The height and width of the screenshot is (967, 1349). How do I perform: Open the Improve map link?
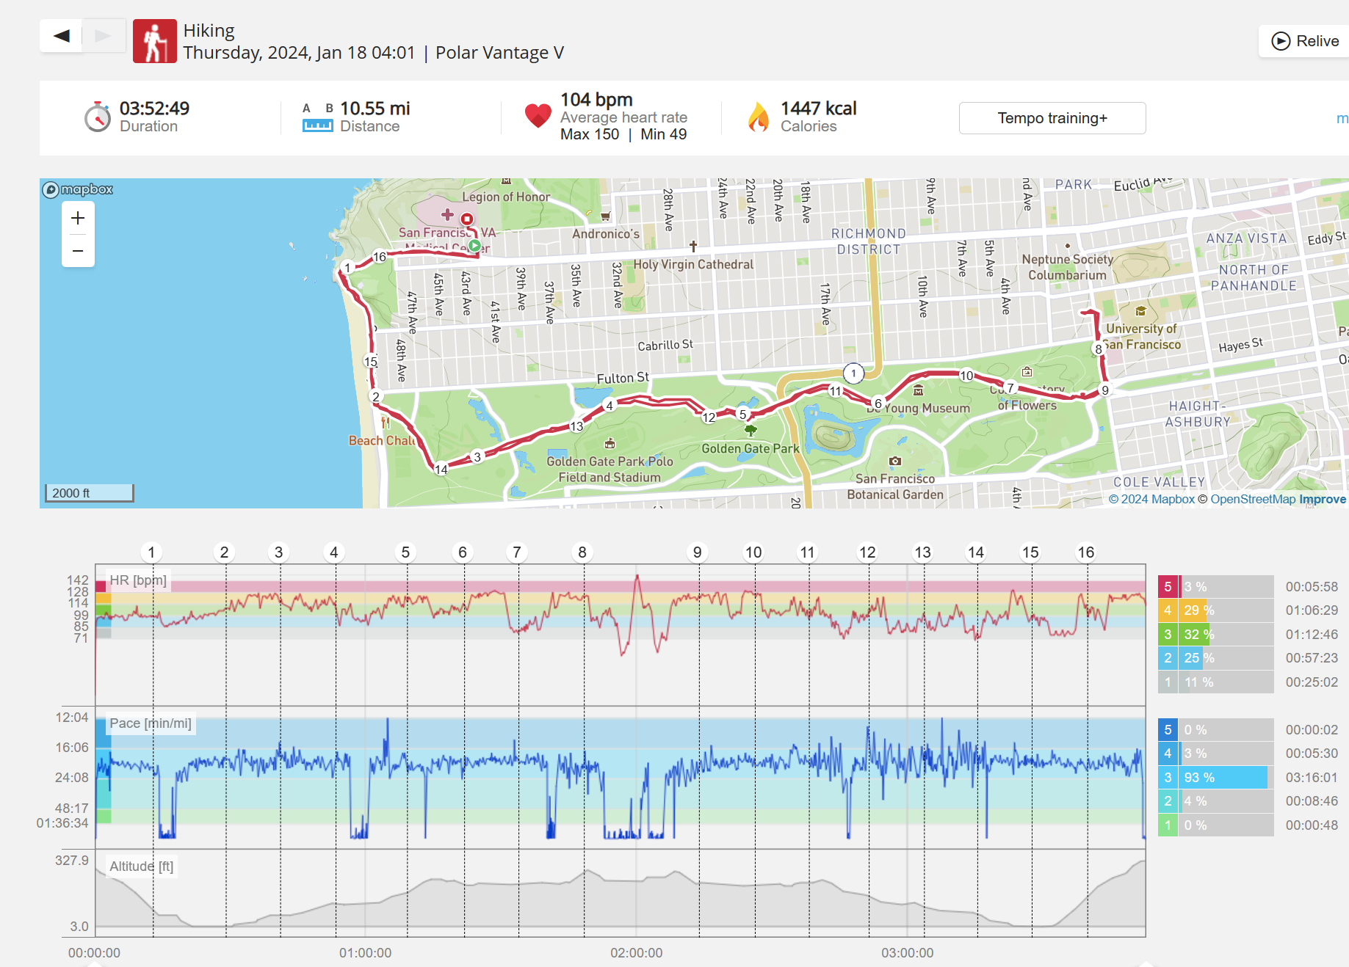1322,499
